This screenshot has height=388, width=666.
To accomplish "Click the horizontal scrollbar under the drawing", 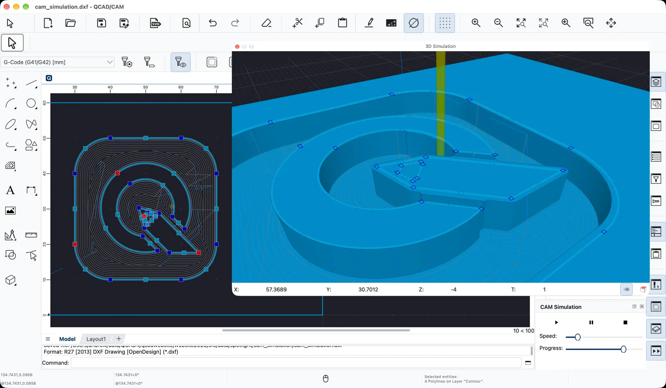I will (316, 330).
